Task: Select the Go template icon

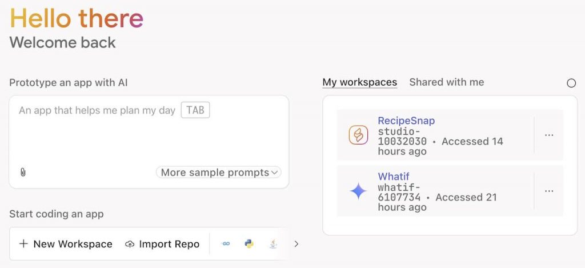Action: pyautogui.click(x=226, y=244)
